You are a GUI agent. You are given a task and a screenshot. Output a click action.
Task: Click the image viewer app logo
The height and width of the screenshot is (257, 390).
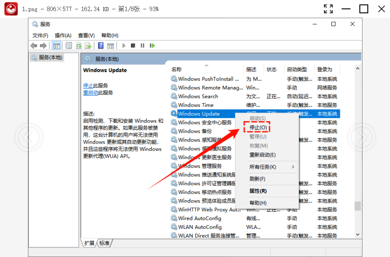tap(11, 9)
